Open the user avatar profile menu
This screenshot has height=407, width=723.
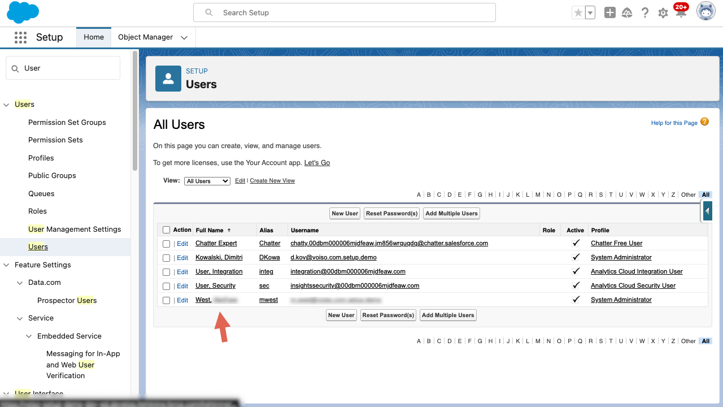tap(706, 12)
